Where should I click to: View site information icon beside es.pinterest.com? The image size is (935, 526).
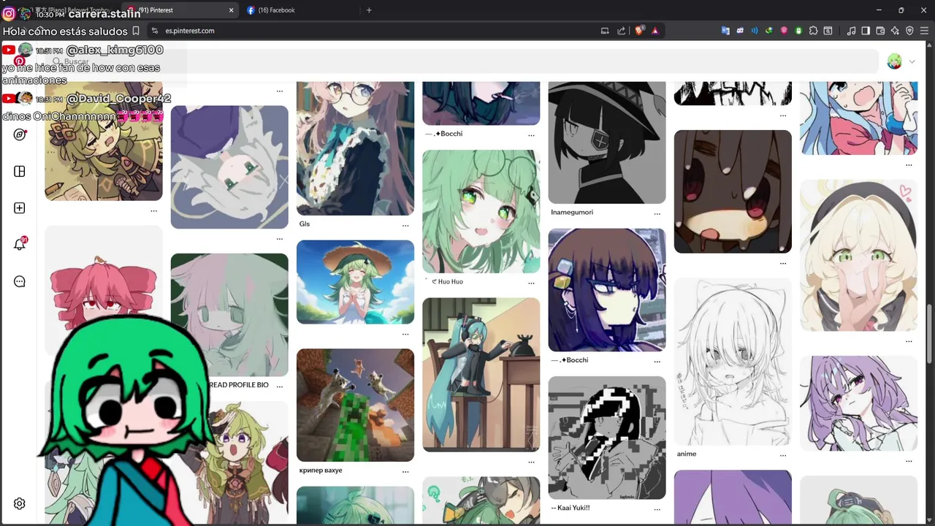point(154,31)
